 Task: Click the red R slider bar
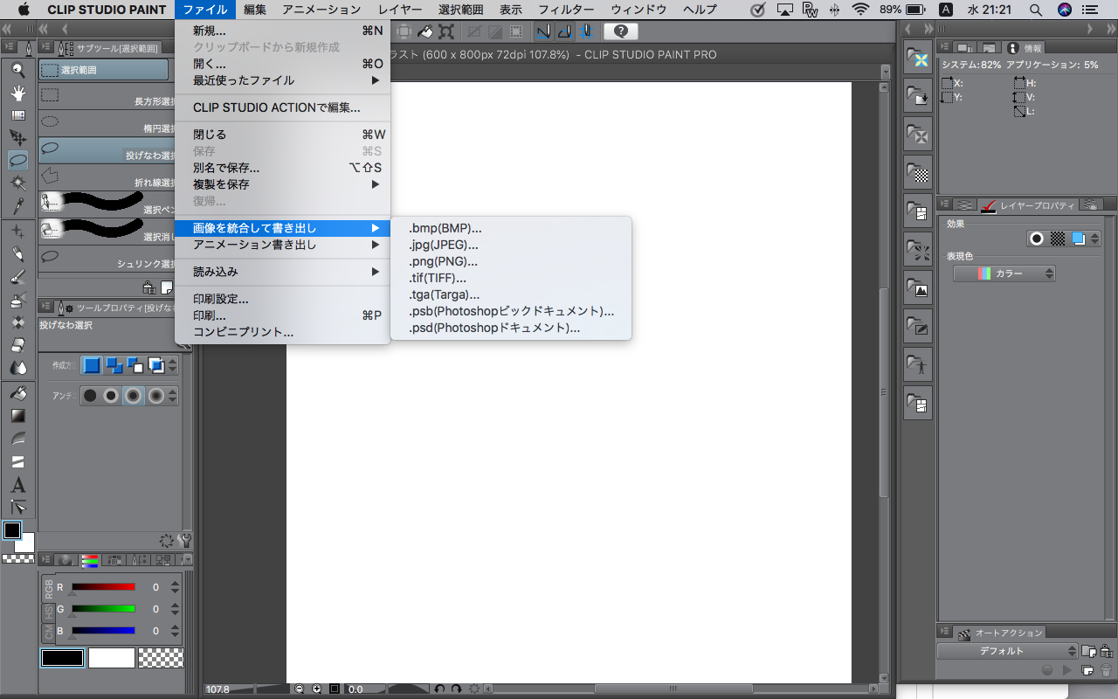(103, 586)
